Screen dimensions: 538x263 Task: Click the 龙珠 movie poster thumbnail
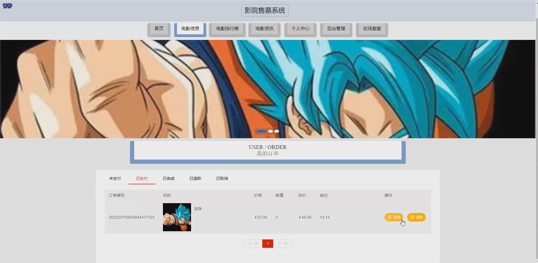[x=177, y=217]
